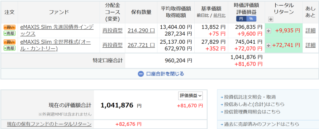319x129 pixels.
Task: Click the 売却 button for 先進国債券インデックス
Action: point(10,33)
